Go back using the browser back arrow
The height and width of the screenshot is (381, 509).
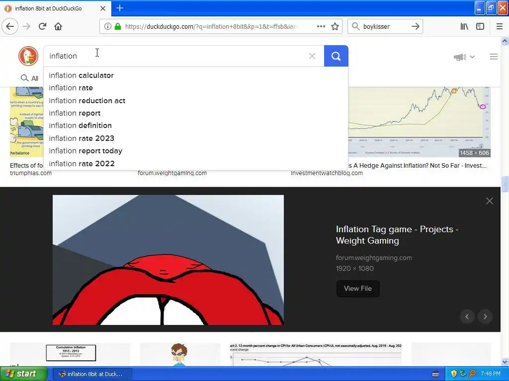pos(10,26)
